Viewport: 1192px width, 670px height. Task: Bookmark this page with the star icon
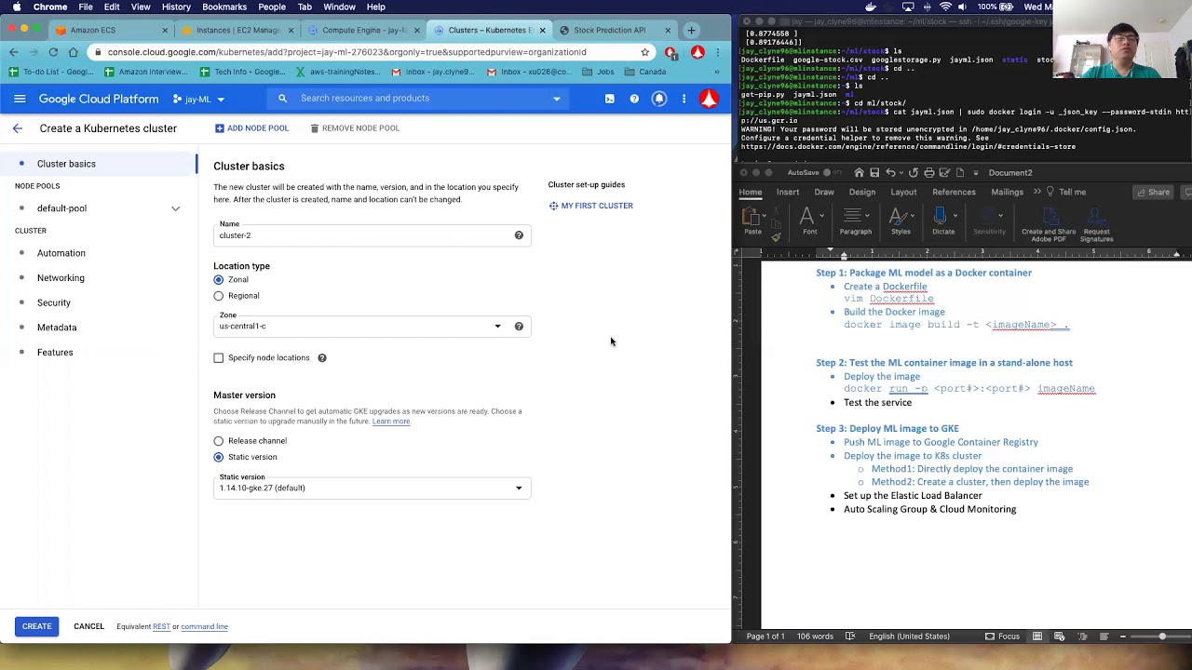tap(644, 52)
